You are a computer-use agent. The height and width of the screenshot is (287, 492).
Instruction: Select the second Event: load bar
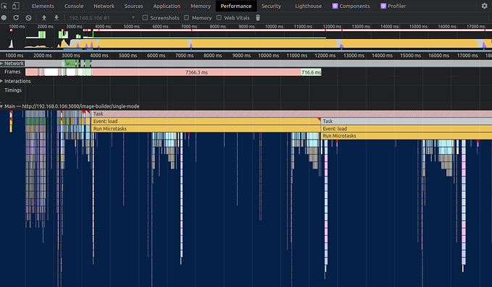tap(406, 129)
